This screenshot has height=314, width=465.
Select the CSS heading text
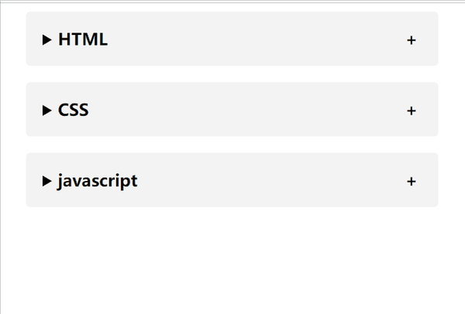point(74,111)
